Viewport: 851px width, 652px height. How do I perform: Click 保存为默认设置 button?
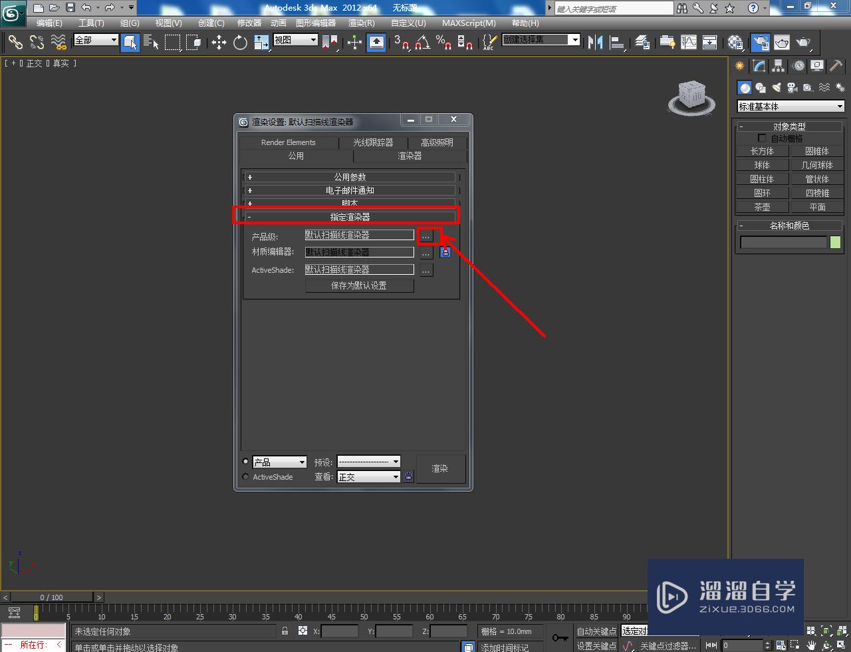pos(359,285)
